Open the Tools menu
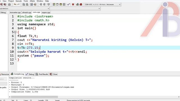Viewport: 180px width, 101px height. pos(26,1)
